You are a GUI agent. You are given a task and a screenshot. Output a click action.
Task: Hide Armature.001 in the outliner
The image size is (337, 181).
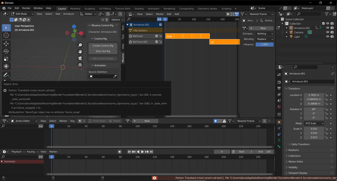[328, 28]
